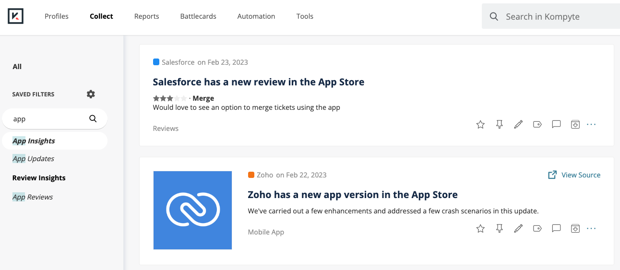Image resolution: width=620 pixels, height=270 pixels.
Task: Click the saved filters search magnifier
Action: (x=93, y=119)
